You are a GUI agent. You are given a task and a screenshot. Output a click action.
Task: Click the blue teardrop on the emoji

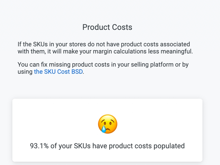click(x=103, y=129)
